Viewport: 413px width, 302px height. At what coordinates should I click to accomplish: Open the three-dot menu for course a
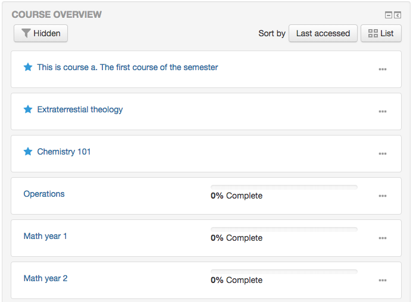pyautogui.click(x=383, y=69)
